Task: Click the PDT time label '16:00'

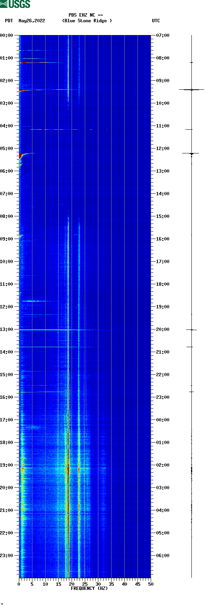Action: pos(7,397)
